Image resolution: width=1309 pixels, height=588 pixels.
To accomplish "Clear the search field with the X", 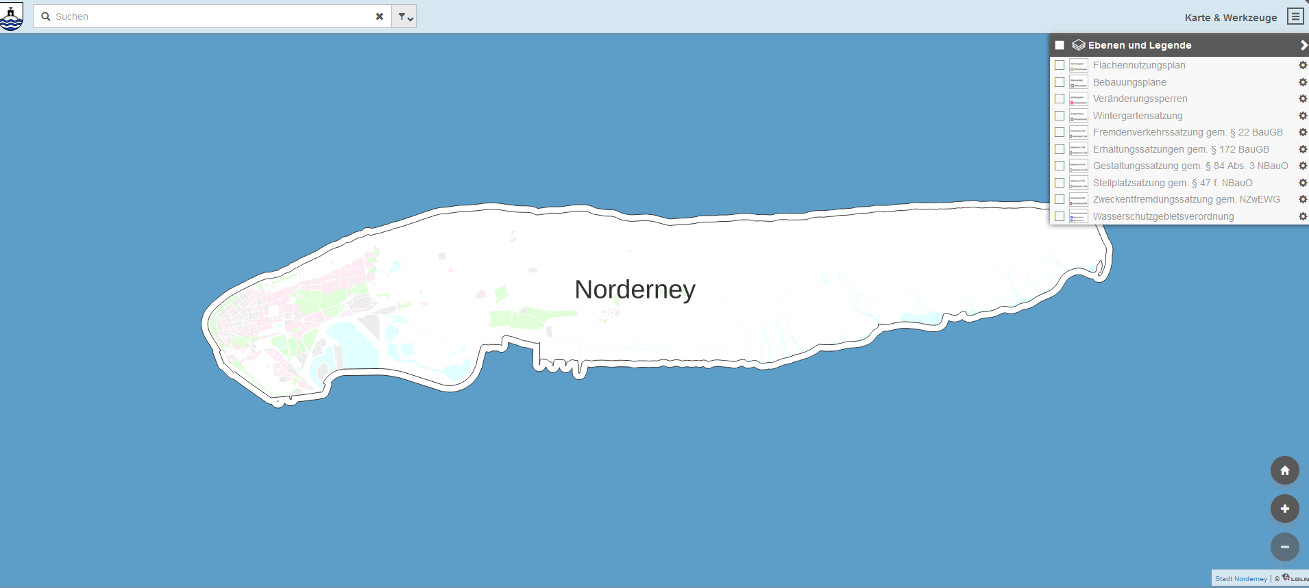I will [x=379, y=16].
